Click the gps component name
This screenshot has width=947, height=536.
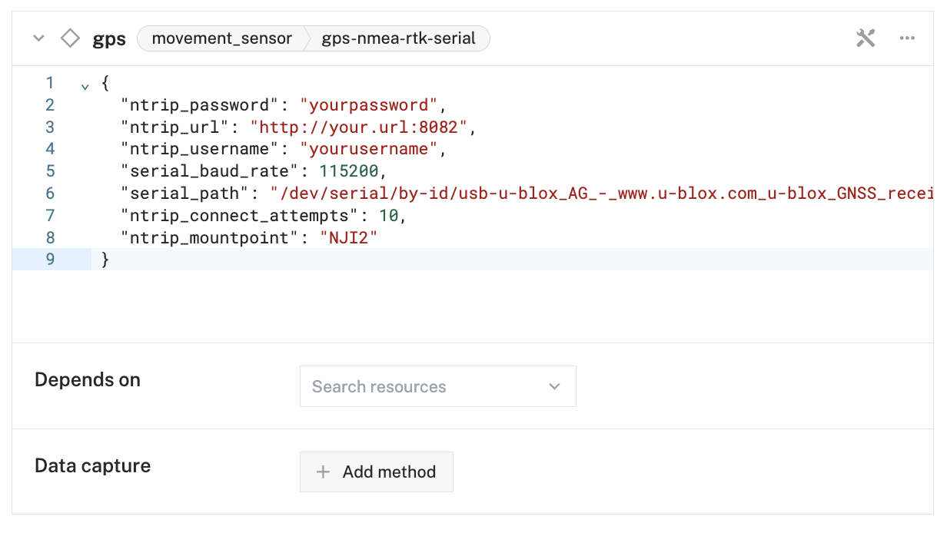109,39
